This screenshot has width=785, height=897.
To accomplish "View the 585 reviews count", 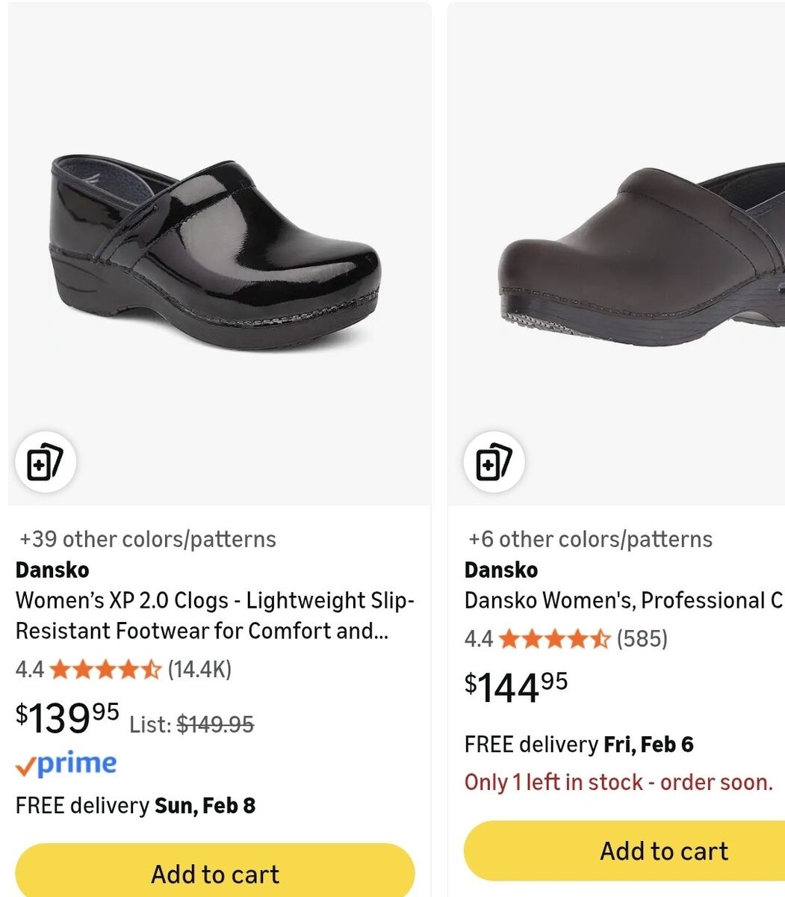I will point(642,639).
